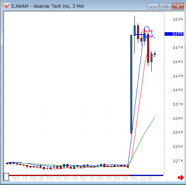This screenshot has width=186, height=185.
Task: Click the 3425 price axis label
Action: click(x=178, y=76)
